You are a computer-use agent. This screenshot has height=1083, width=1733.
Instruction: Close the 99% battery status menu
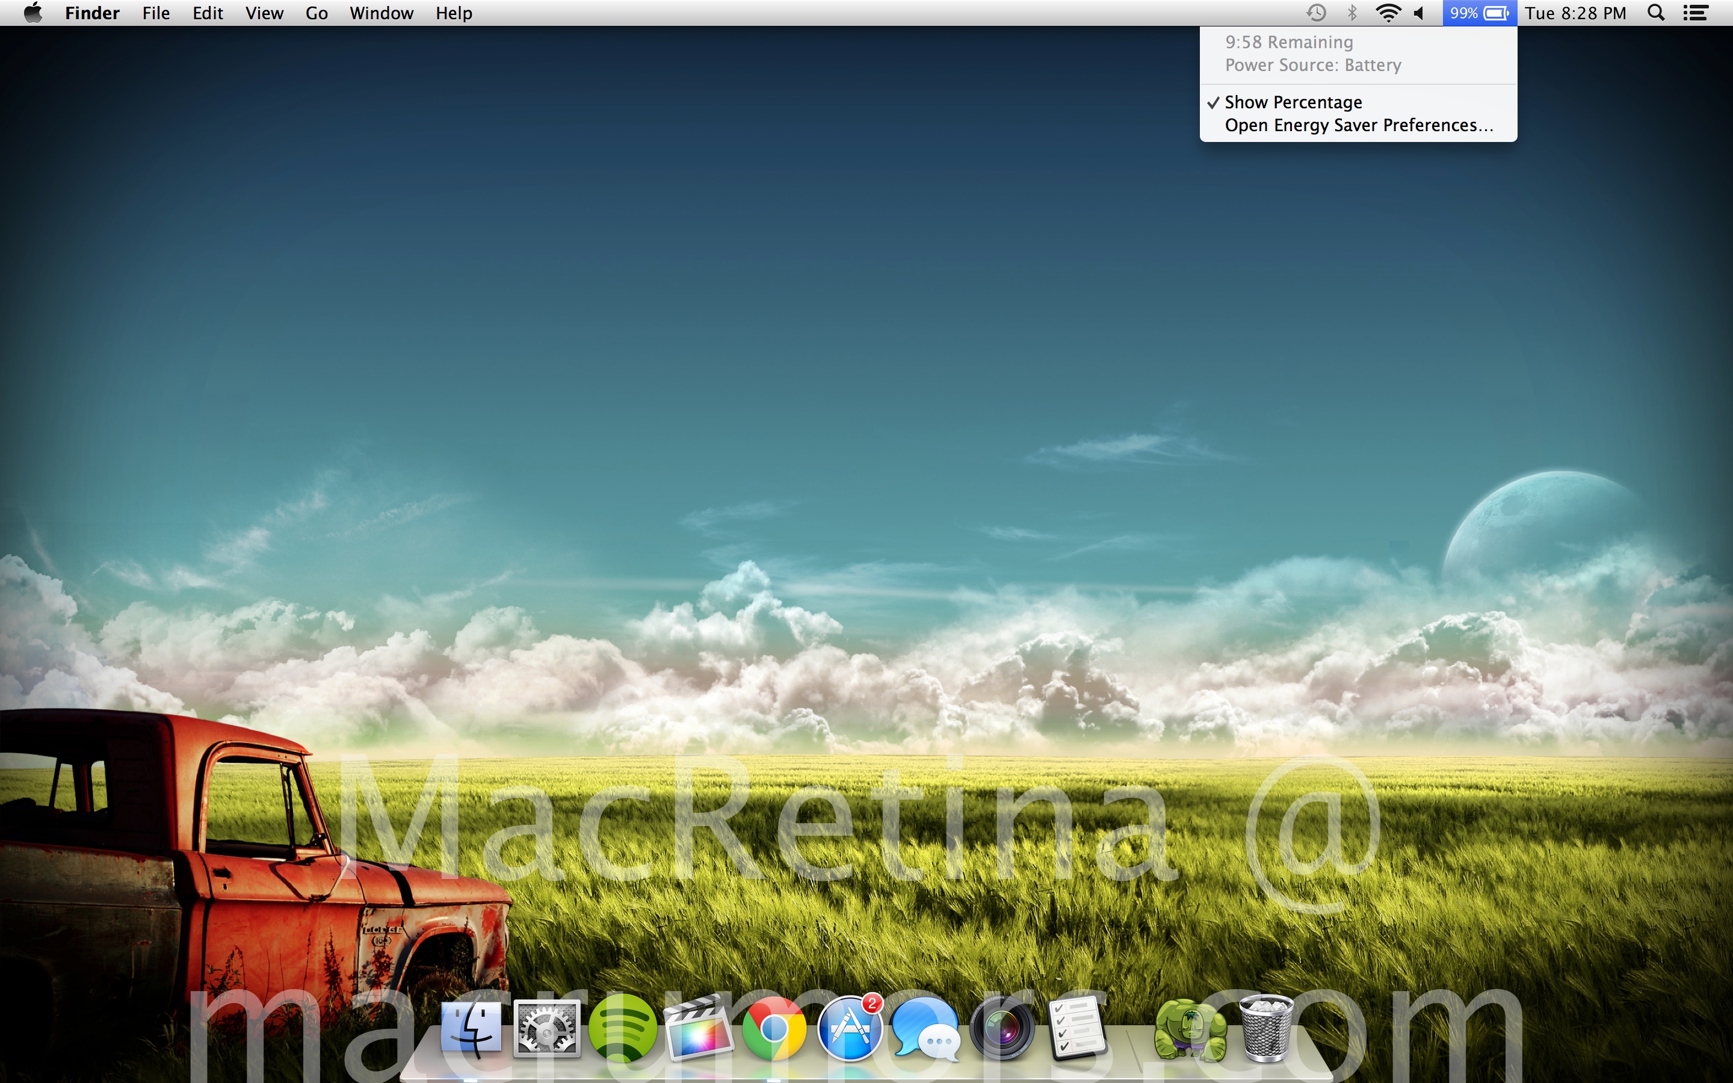(1480, 13)
